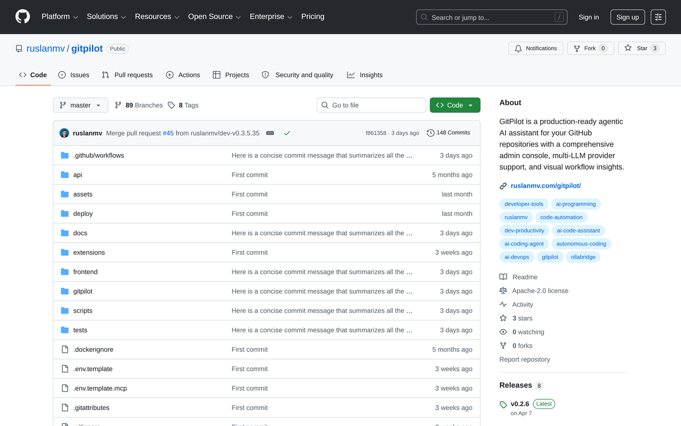Image resolution: width=681 pixels, height=426 pixels.
Task: Click the scale icon beside Apache-2.0 license
Action: (x=503, y=290)
